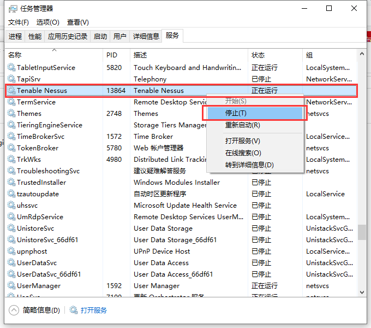Click the gear icon beside TrkWks
The height and width of the screenshot is (328, 371).
point(11,159)
